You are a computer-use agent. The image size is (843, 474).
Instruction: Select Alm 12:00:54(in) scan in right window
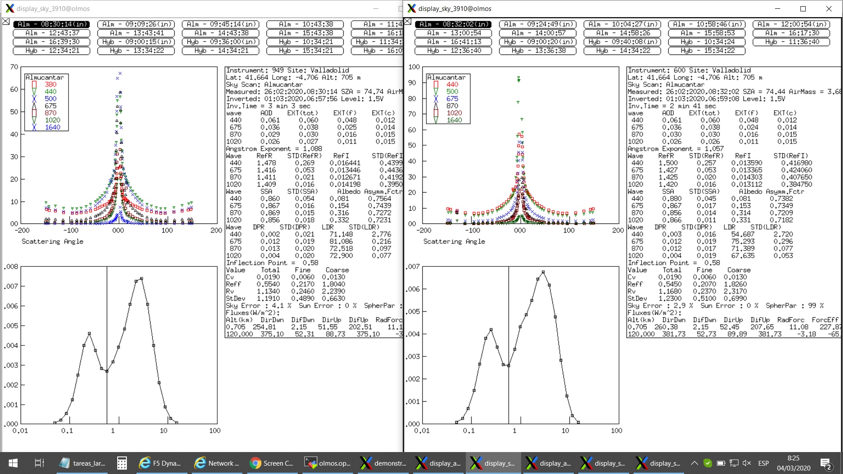[791, 24]
